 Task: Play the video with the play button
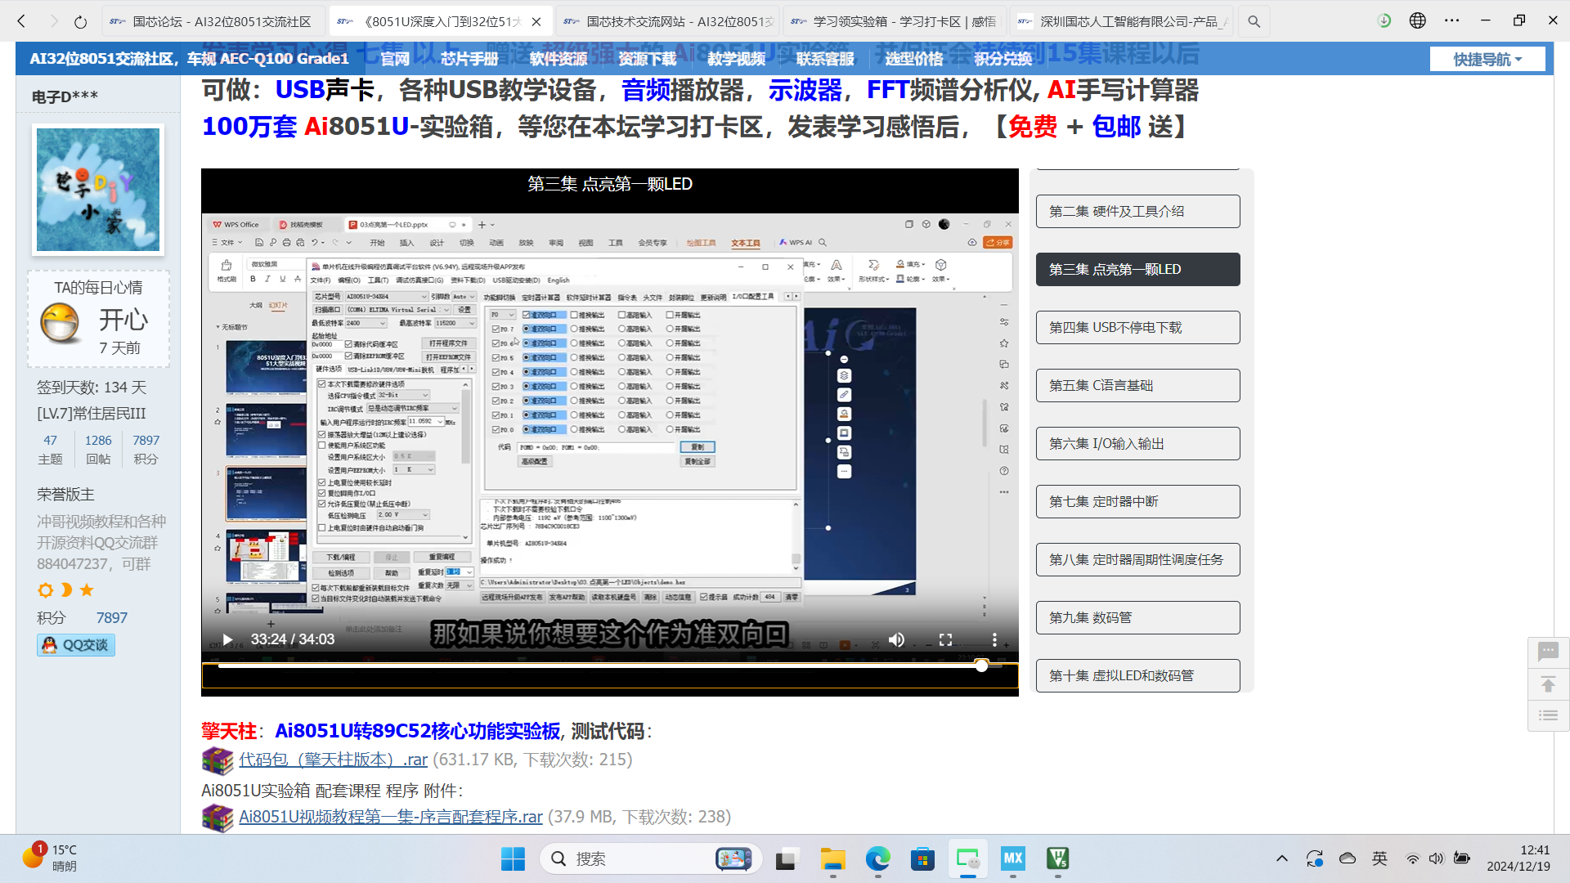[x=227, y=639]
